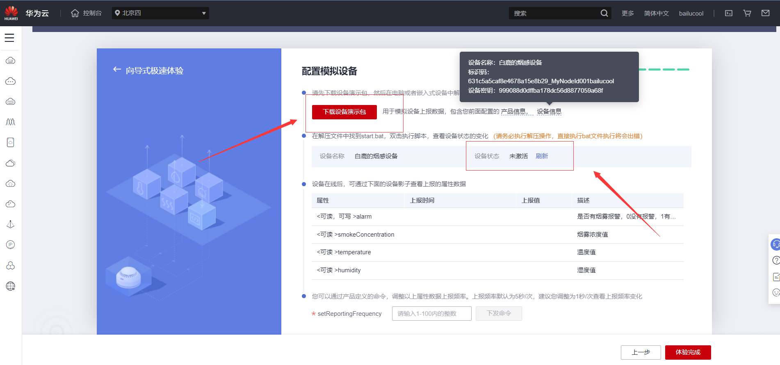Click the Huawei logo
This screenshot has width=780, height=365.
[x=11, y=13]
